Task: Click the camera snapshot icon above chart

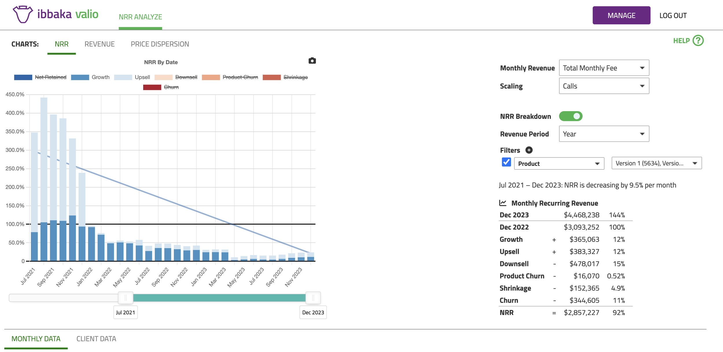Action: [312, 61]
